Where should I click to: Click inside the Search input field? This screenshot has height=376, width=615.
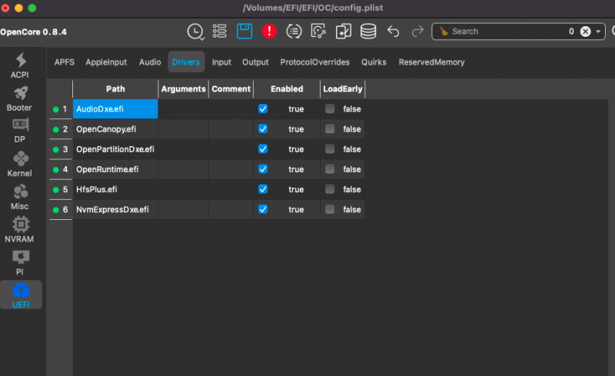coord(500,32)
